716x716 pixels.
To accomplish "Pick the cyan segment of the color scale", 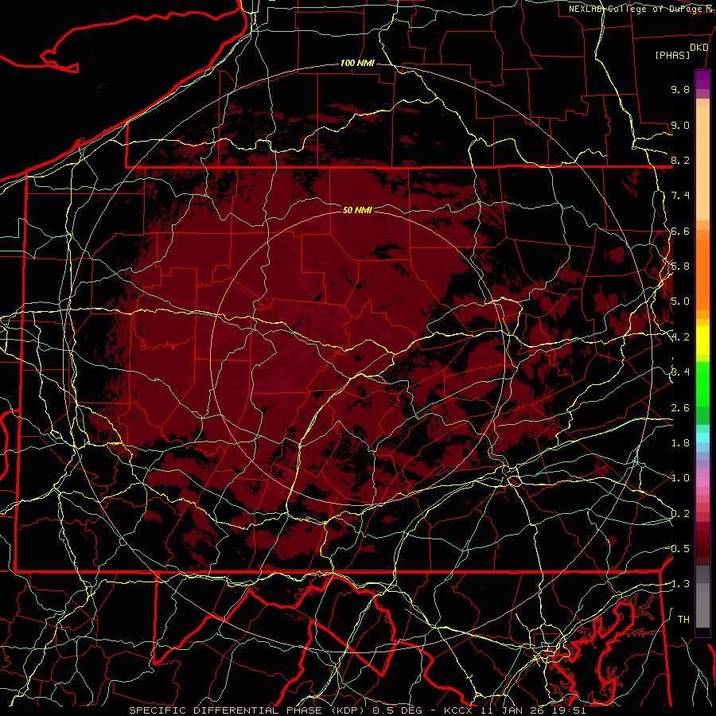I will pos(702,438).
